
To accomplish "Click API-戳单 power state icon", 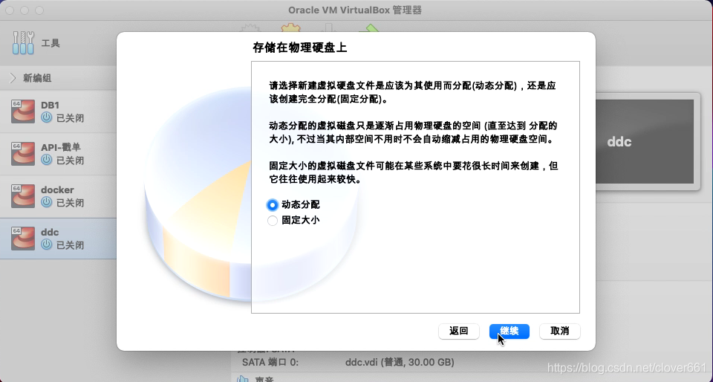I will 46,160.
